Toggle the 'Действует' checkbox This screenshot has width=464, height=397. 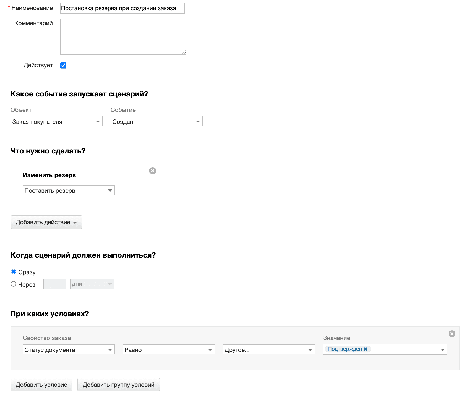(x=63, y=66)
